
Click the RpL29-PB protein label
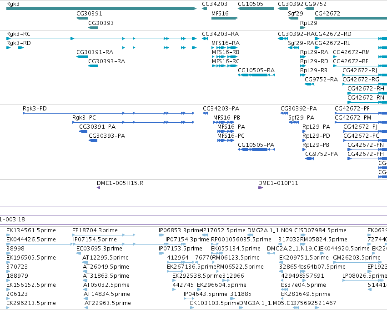click(x=316, y=145)
